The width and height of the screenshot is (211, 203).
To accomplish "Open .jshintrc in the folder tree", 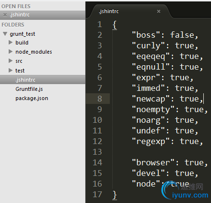I will (42, 80).
